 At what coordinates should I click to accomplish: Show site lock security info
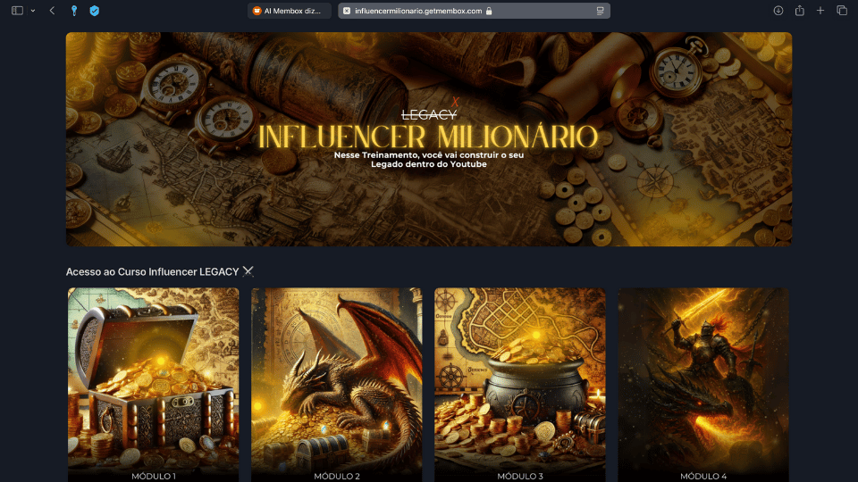489,11
